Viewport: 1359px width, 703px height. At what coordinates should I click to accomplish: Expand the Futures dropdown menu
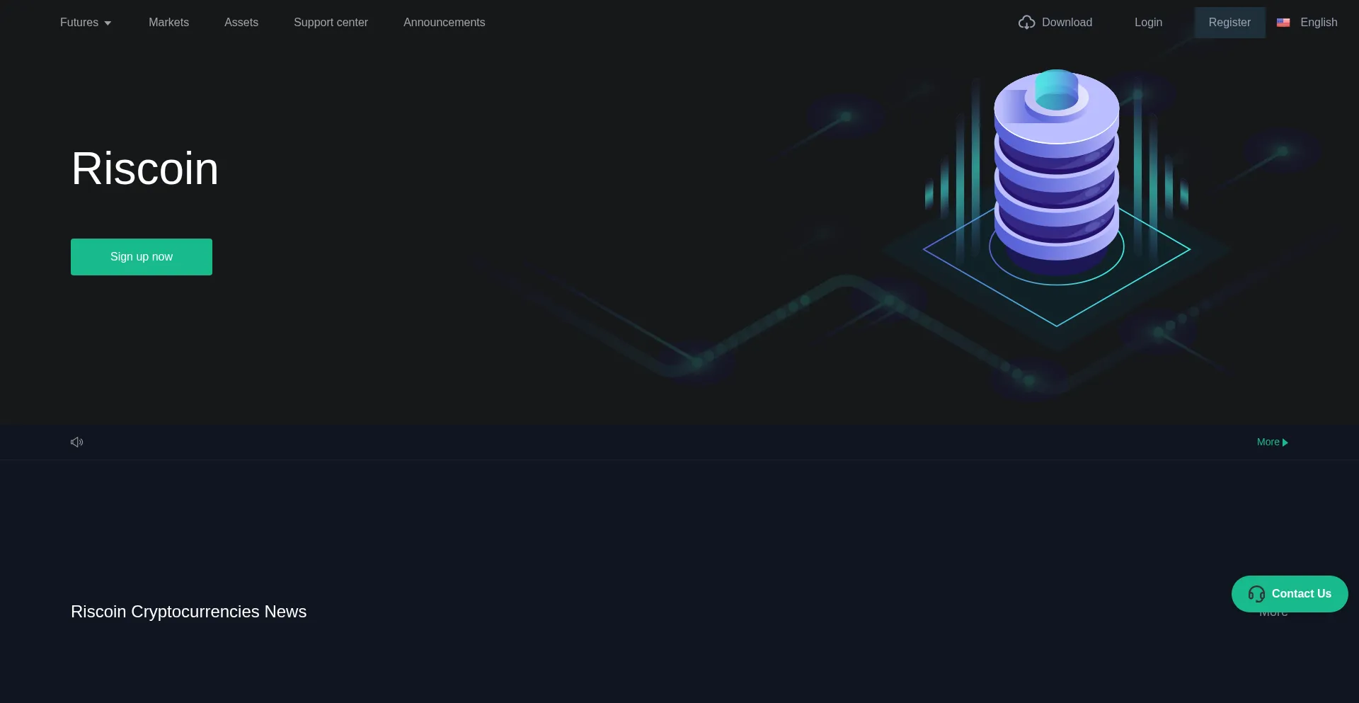[80, 22]
